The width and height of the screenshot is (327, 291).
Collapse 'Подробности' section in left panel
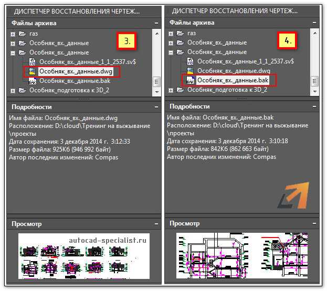[156, 107]
